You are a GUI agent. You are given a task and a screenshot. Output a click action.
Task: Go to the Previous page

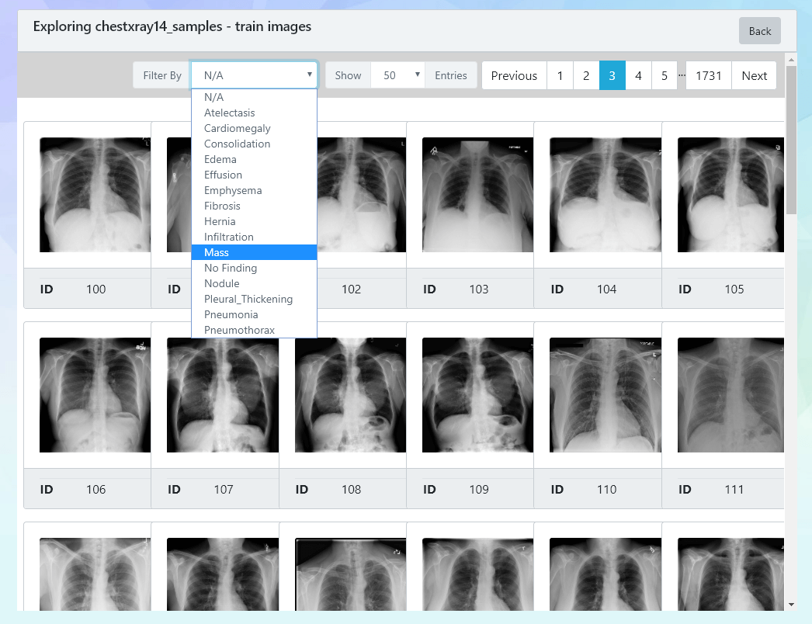click(x=514, y=75)
